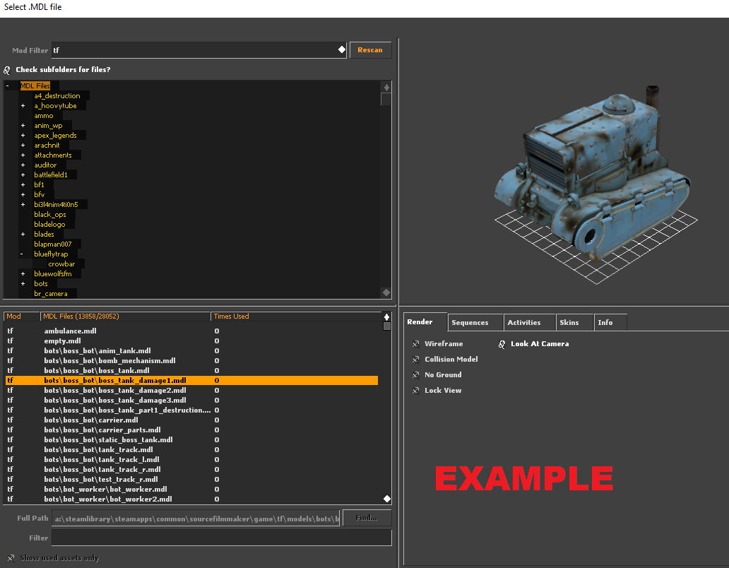Viewport: 729px width, 568px height.
Task: Select static_boss_tank.mdl file
Action: click(x=191, y=439)
